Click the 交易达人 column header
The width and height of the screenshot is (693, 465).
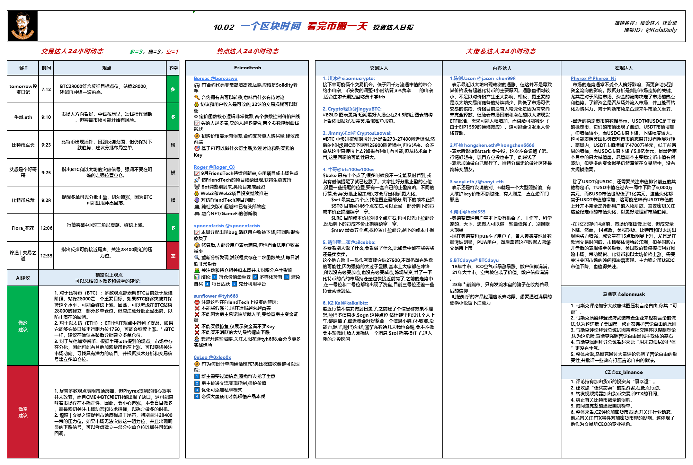click(379, 68)
